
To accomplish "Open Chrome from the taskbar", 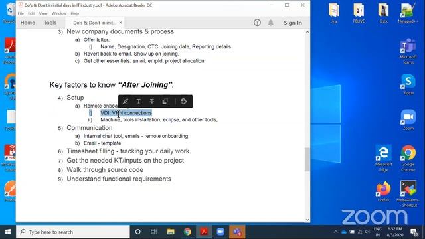I will click(187, 232).
